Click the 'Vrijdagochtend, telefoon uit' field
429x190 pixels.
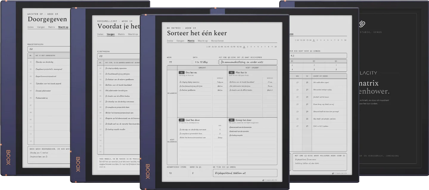(x=245, y=173)
